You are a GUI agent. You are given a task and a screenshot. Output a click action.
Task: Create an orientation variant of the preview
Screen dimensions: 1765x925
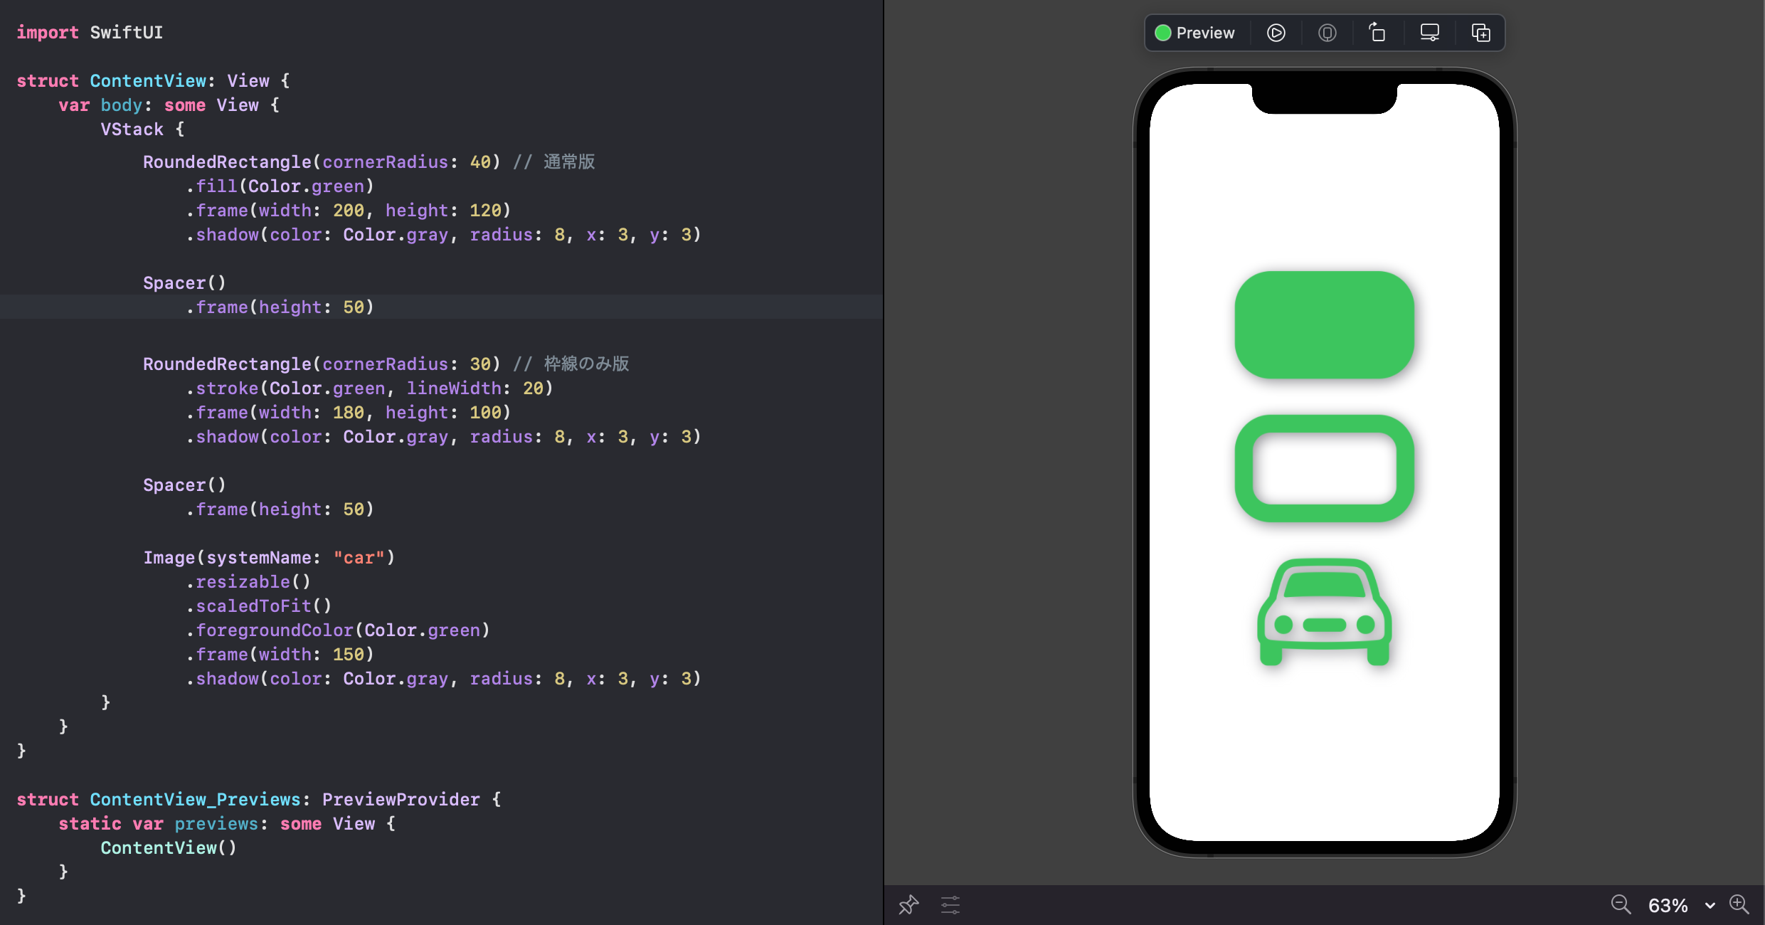[x=1377, y=33]
